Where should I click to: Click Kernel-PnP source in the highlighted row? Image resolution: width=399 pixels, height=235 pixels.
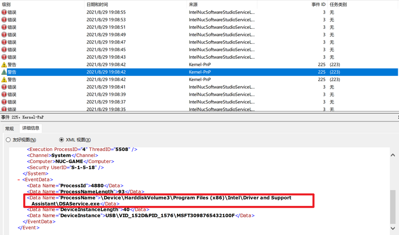pyautogui.click(x=200, y=72)
